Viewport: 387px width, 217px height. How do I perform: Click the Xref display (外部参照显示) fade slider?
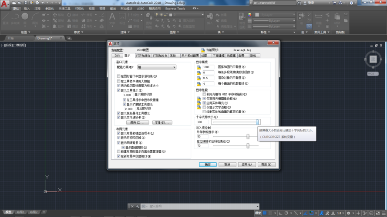click(248, 137)
